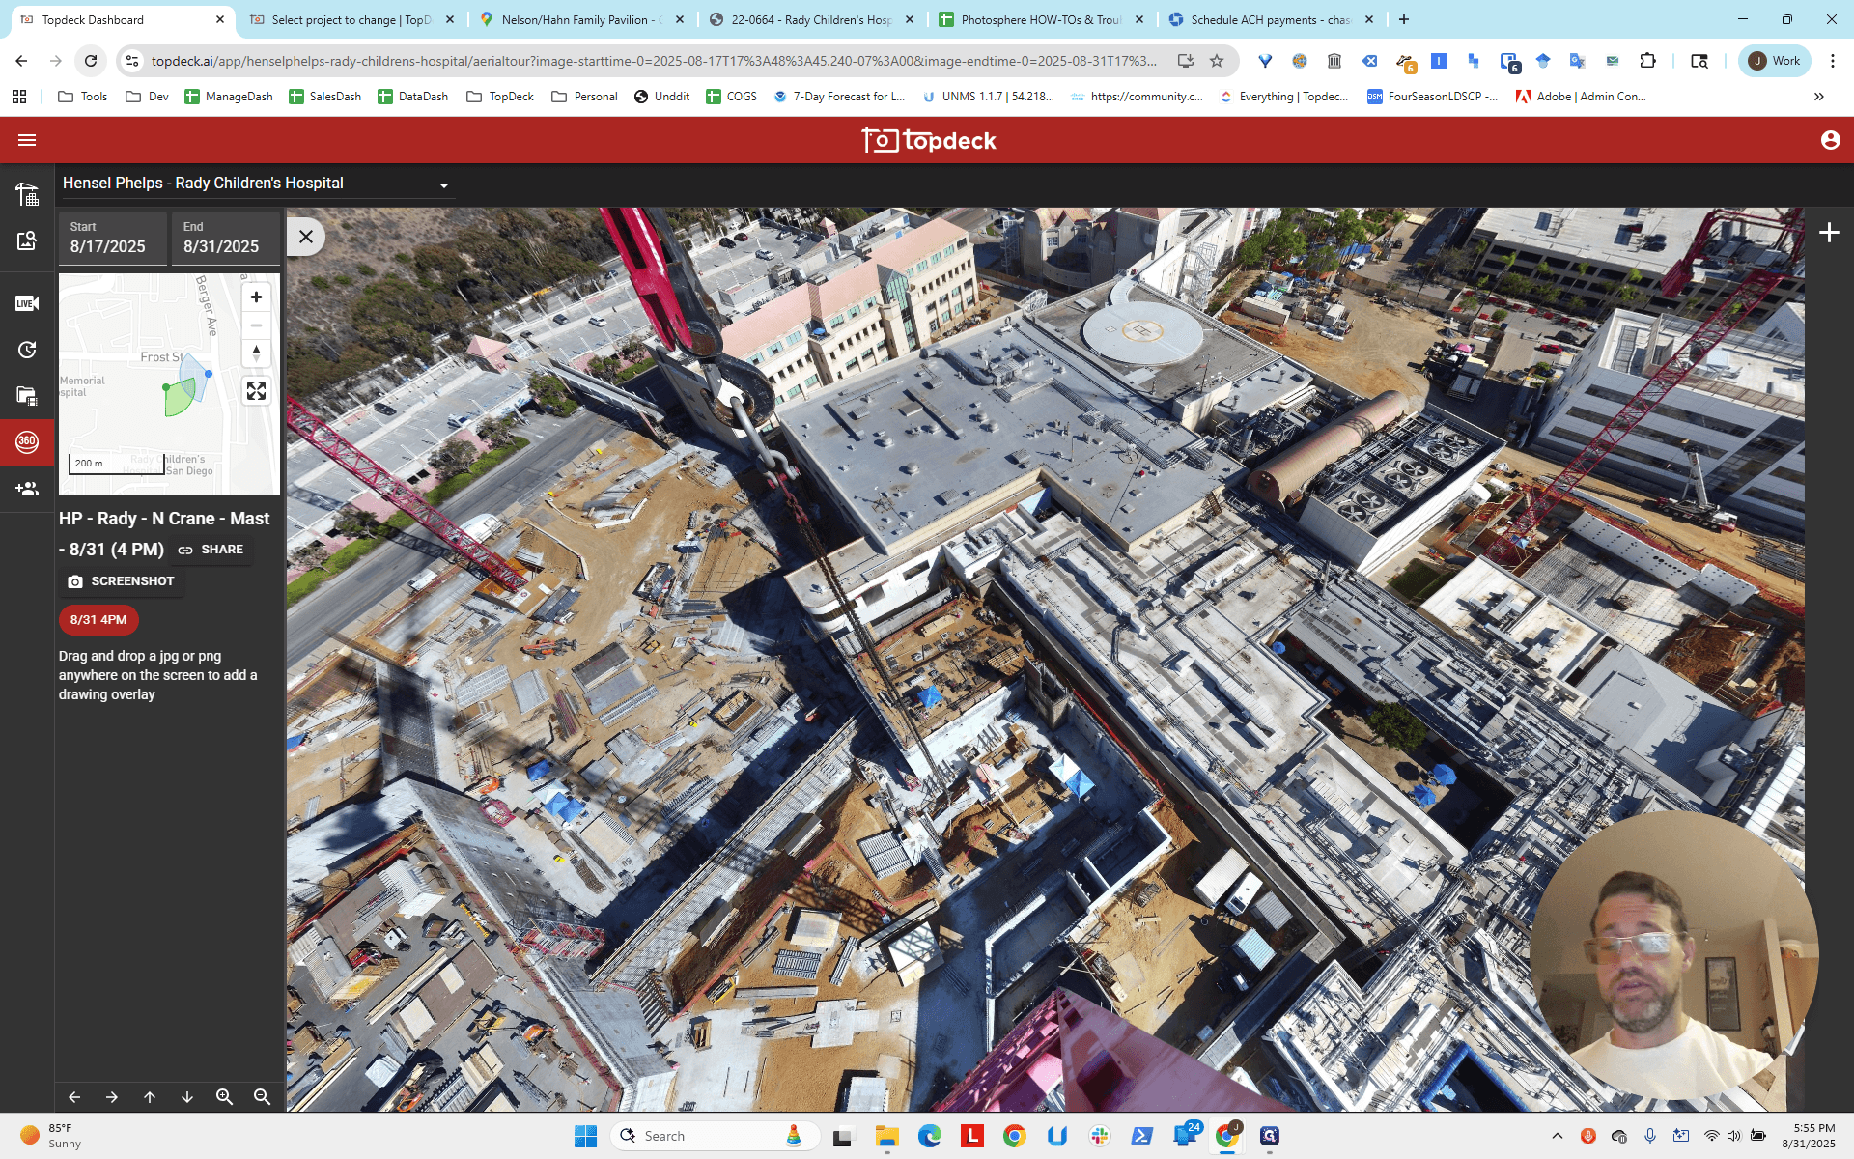The width and height of the screenshot is (1854, 1159).
Task: Switch to the Select project to change tab
Action: click(x=352, y=19)
